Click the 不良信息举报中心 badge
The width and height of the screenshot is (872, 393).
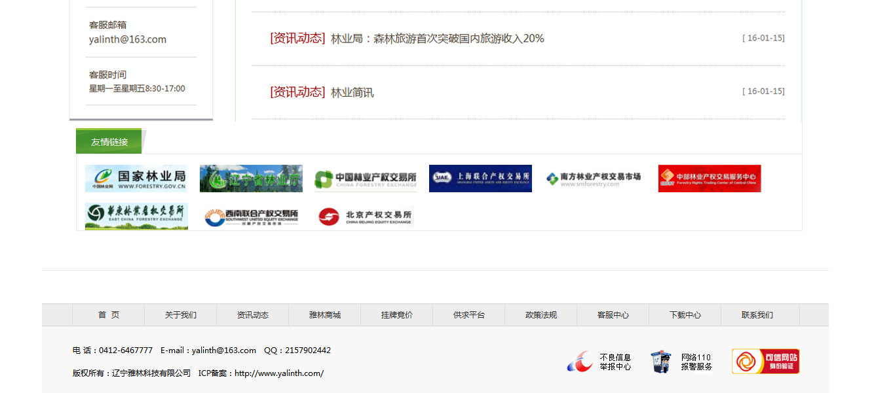599,362
